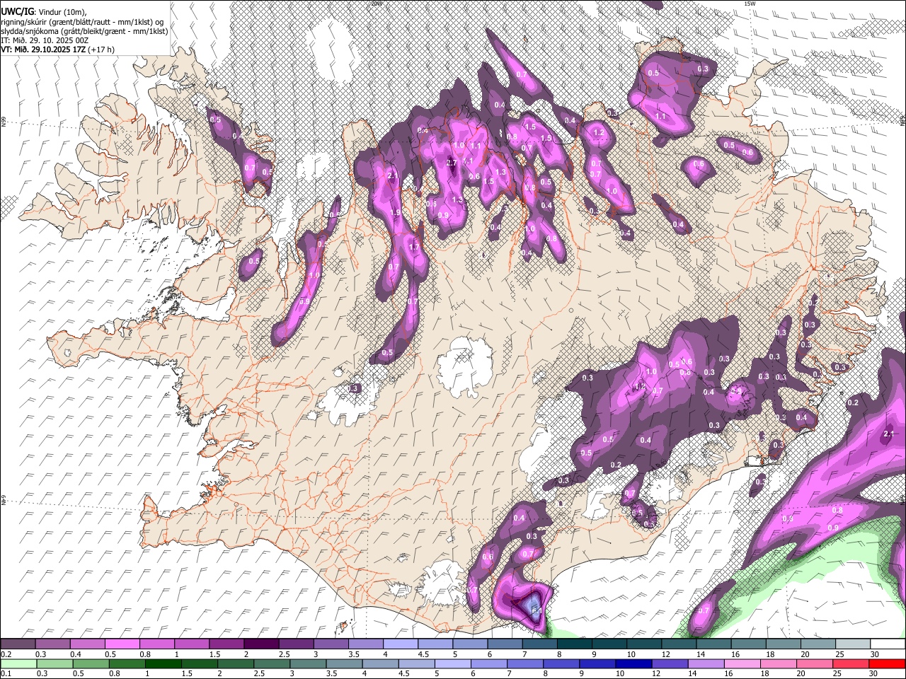Screen dimensions: 906x679
Task: Click the 6.1 snowfall value at south coast
Action: click(x=536, y=610)
